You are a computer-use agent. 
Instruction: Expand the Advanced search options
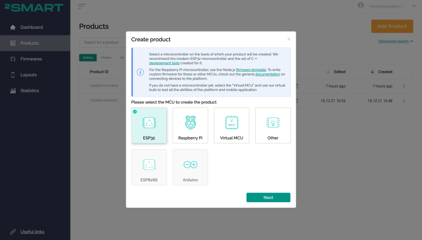[395, 41]
